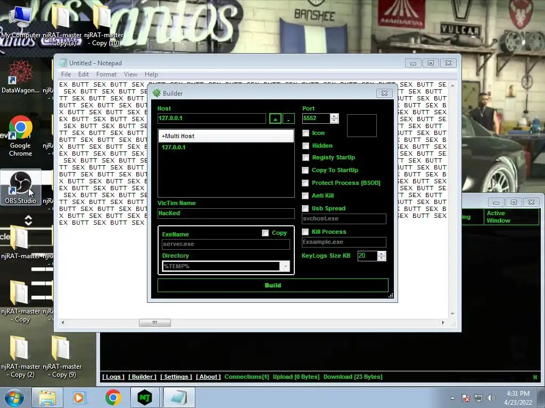Open the [ Logs ] link in njRAT
545x408 pixels.
pyautogui.click(x=113, y=377)
